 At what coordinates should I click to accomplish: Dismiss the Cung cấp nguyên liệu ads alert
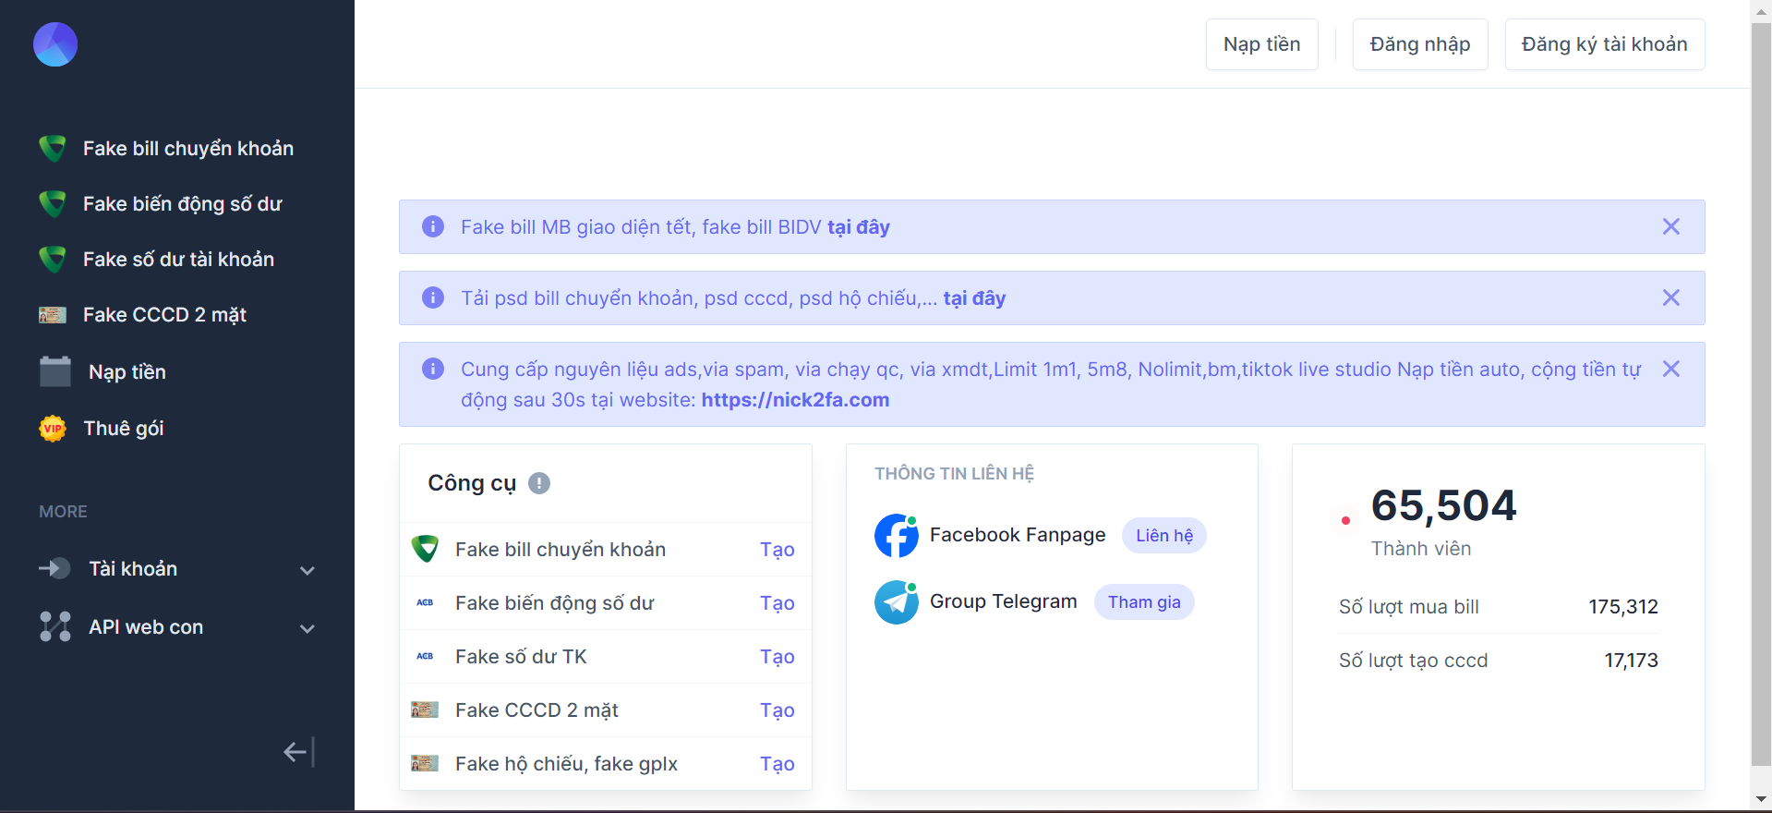(1671, 369)
